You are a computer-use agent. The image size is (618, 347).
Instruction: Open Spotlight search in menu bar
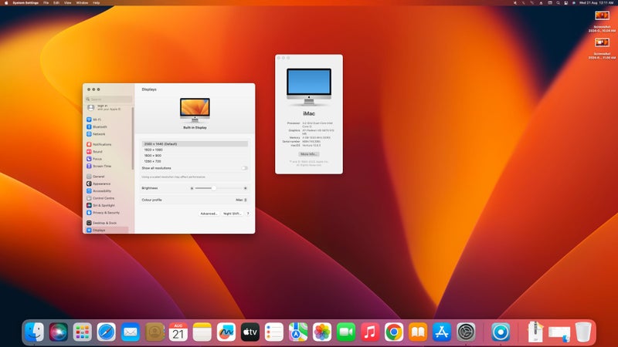coord(558,3)
